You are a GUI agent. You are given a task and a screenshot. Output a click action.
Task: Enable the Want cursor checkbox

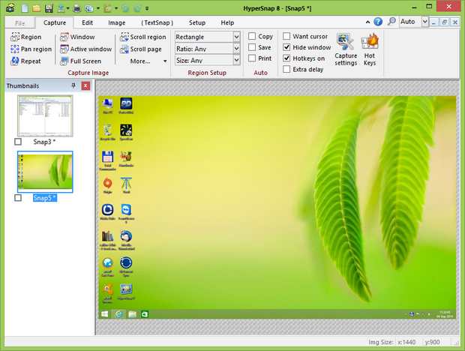[x=286, y=36]
